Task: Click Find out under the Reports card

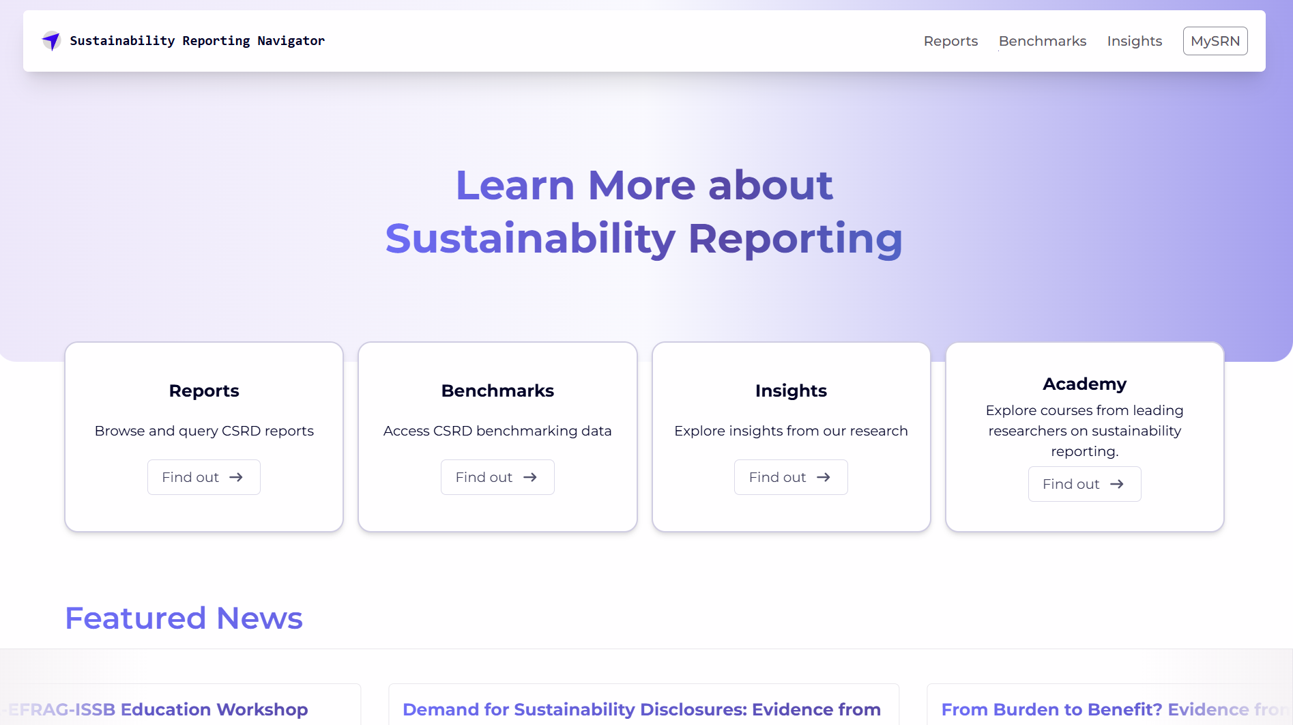Action: pyautogui.click(x=203, y=477)
